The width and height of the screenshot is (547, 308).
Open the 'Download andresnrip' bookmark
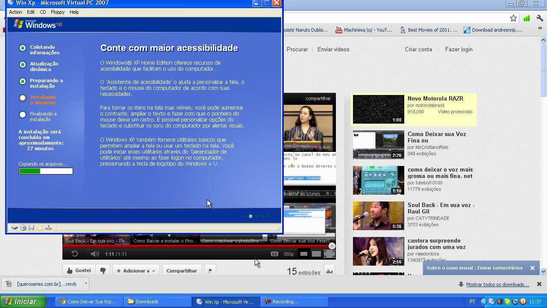493,30
